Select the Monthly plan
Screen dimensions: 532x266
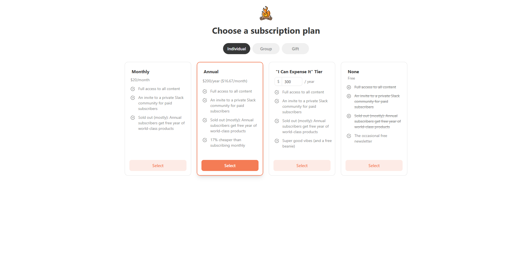tap(158, 165)
